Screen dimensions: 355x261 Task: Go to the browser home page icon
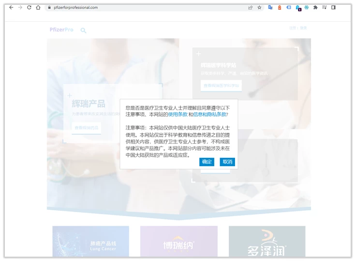click(38, 7)
